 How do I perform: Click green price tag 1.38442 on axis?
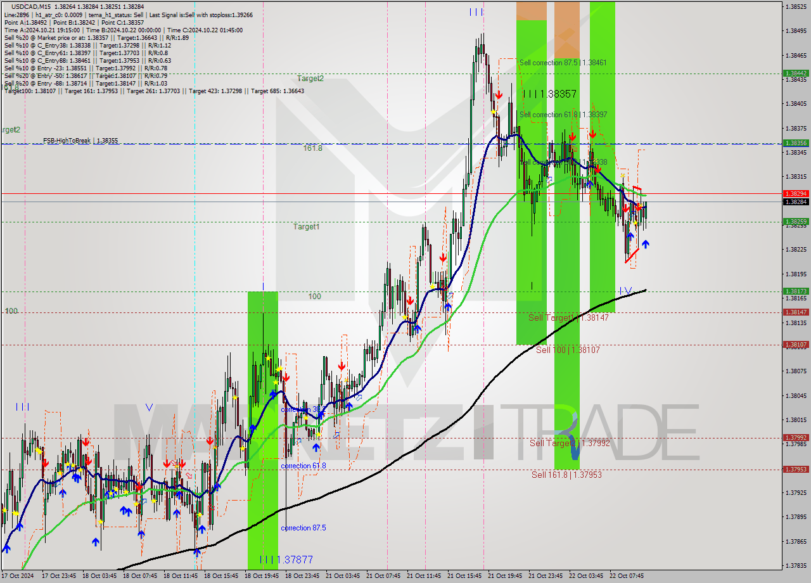click(796, 74)
